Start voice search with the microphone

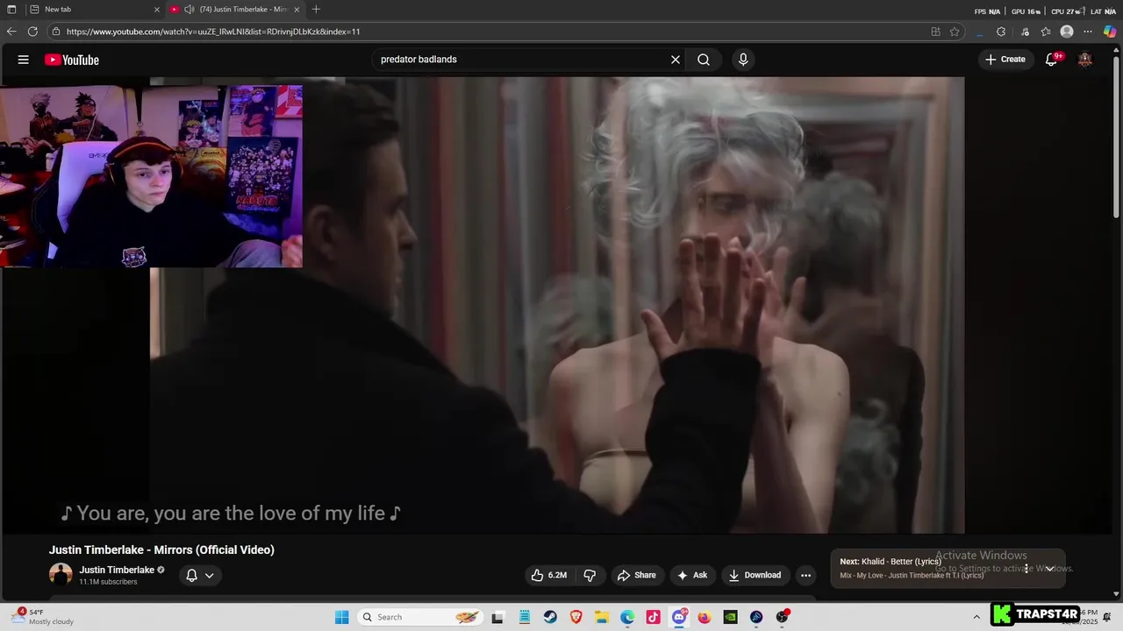(x=743, y=60)
